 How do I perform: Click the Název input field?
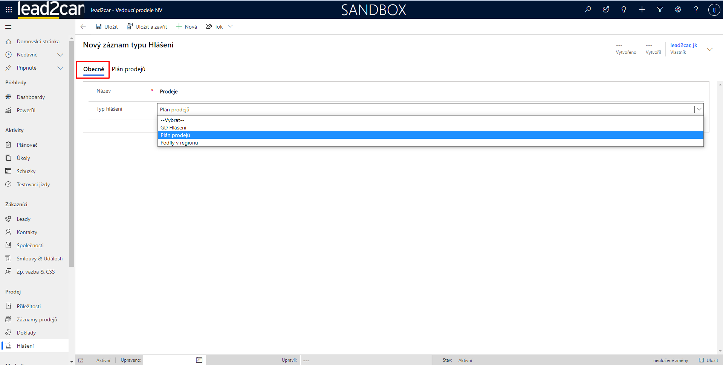coord(430,91)
